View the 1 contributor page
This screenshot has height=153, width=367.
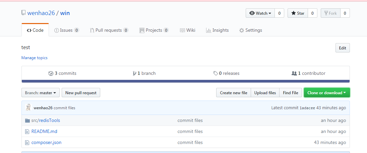click(x=308, y=73)
